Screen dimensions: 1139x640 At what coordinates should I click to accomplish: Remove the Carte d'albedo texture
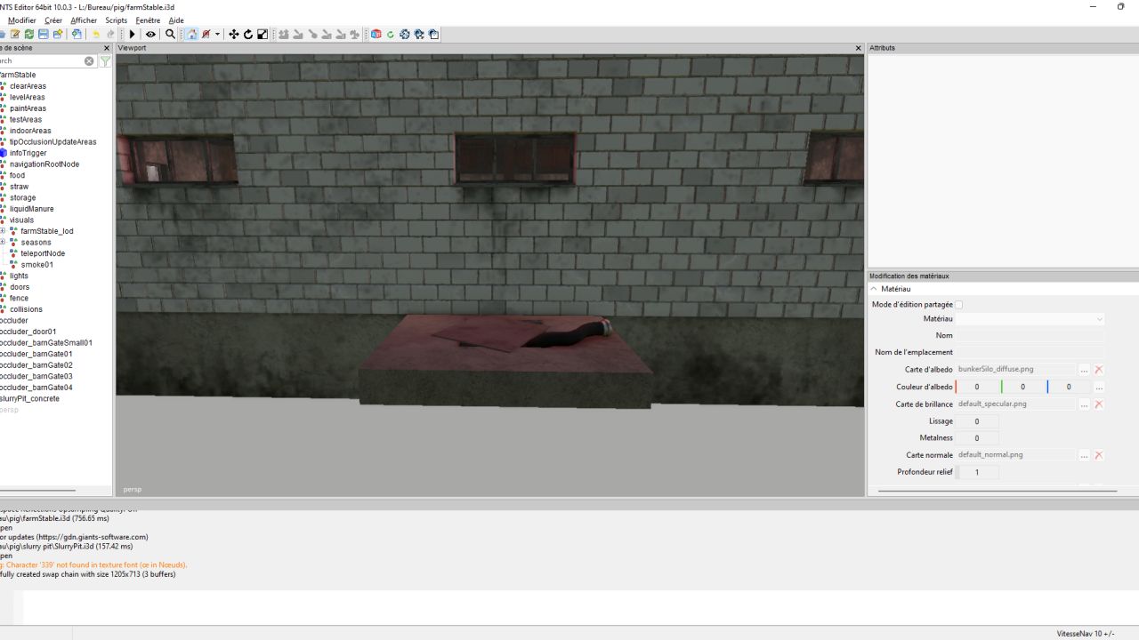coord(1099,370)
